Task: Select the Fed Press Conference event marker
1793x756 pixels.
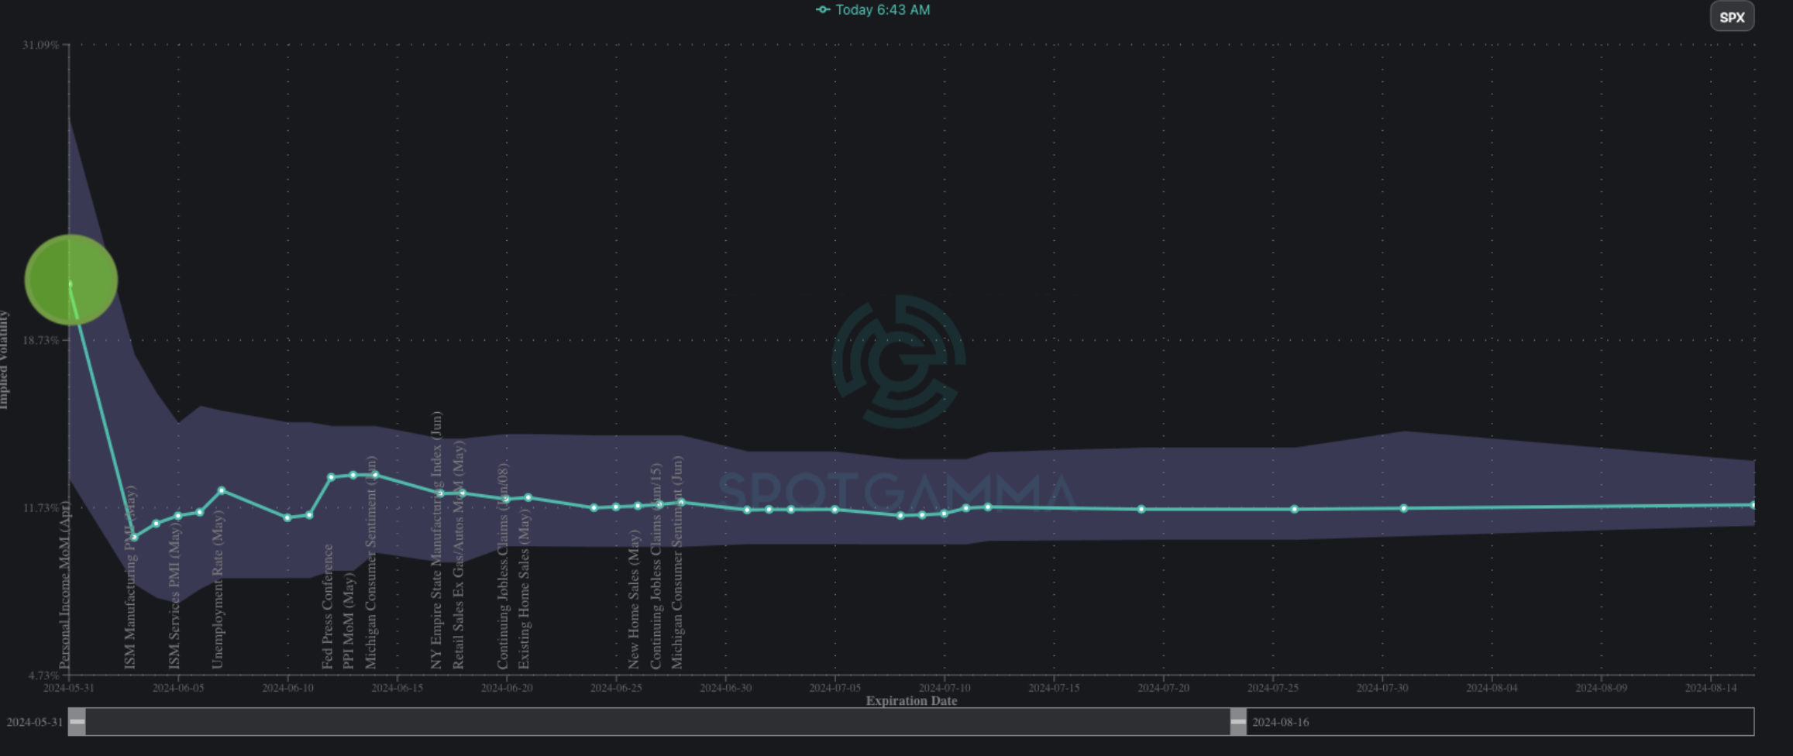Action: [x=328, y=607]
